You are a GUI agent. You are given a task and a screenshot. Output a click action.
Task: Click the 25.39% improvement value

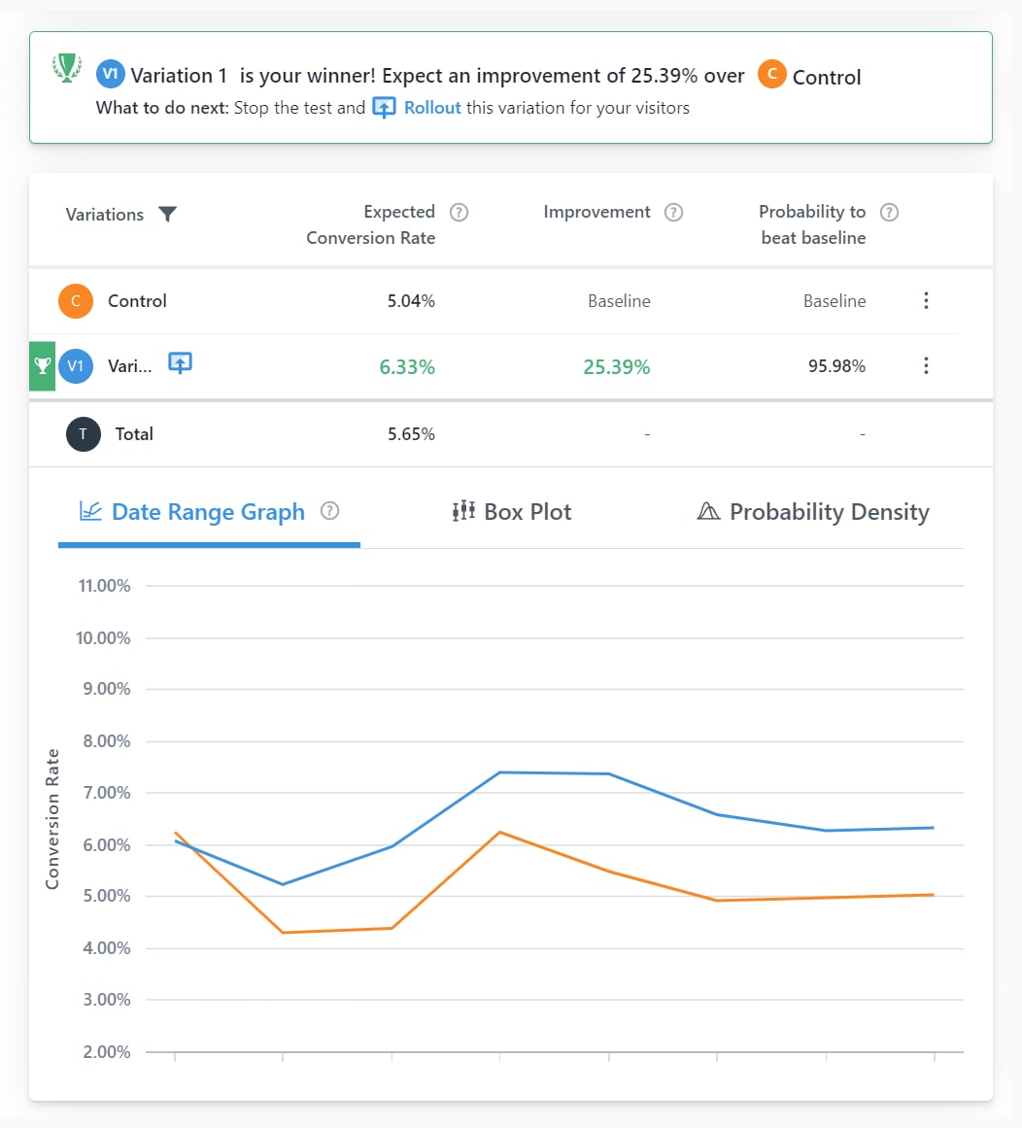coord(616,367)
